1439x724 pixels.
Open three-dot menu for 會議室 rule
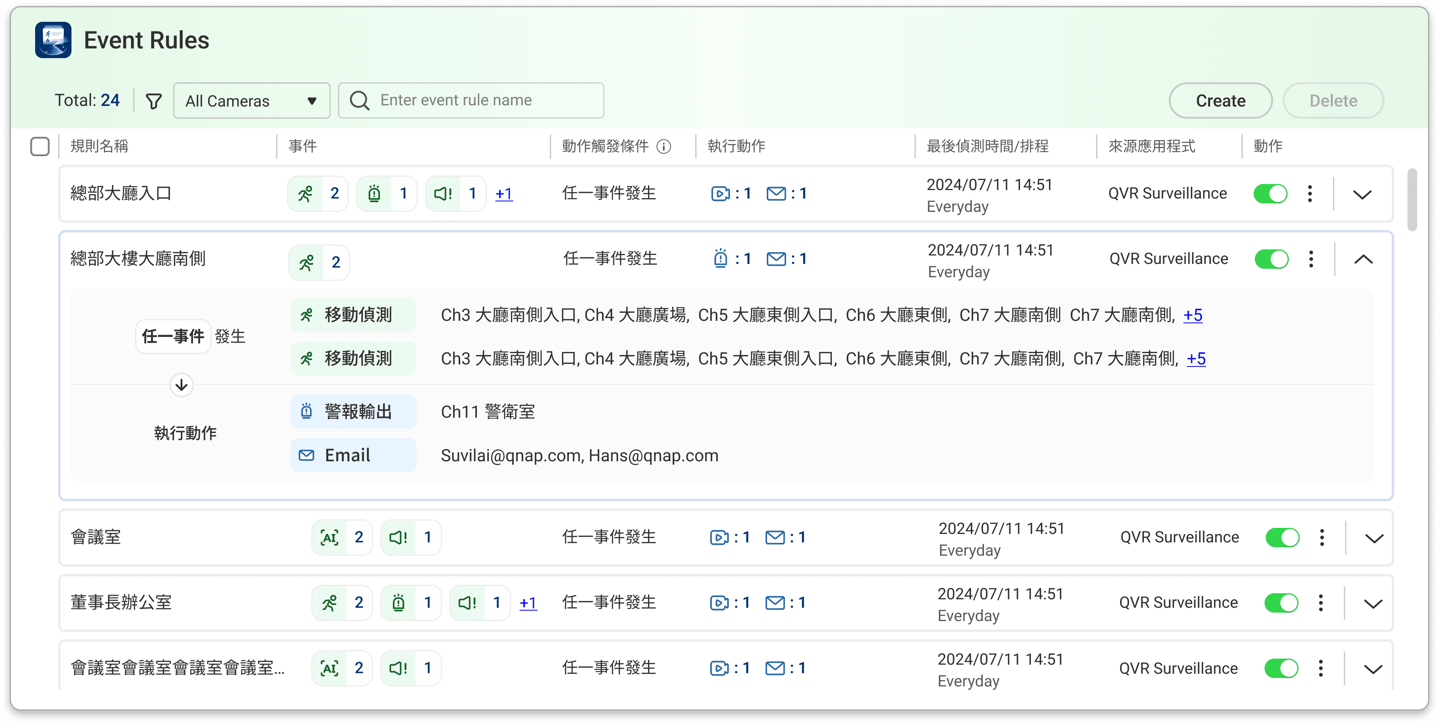(1322, 538)
